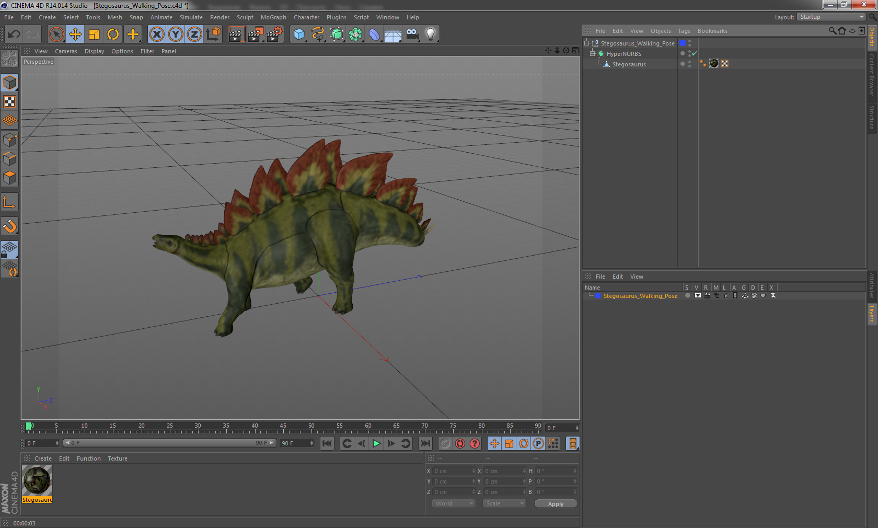Viewport: 878px width, 528px height.
Task: Open the Simulate menu
Action: [x=191, y=17]
